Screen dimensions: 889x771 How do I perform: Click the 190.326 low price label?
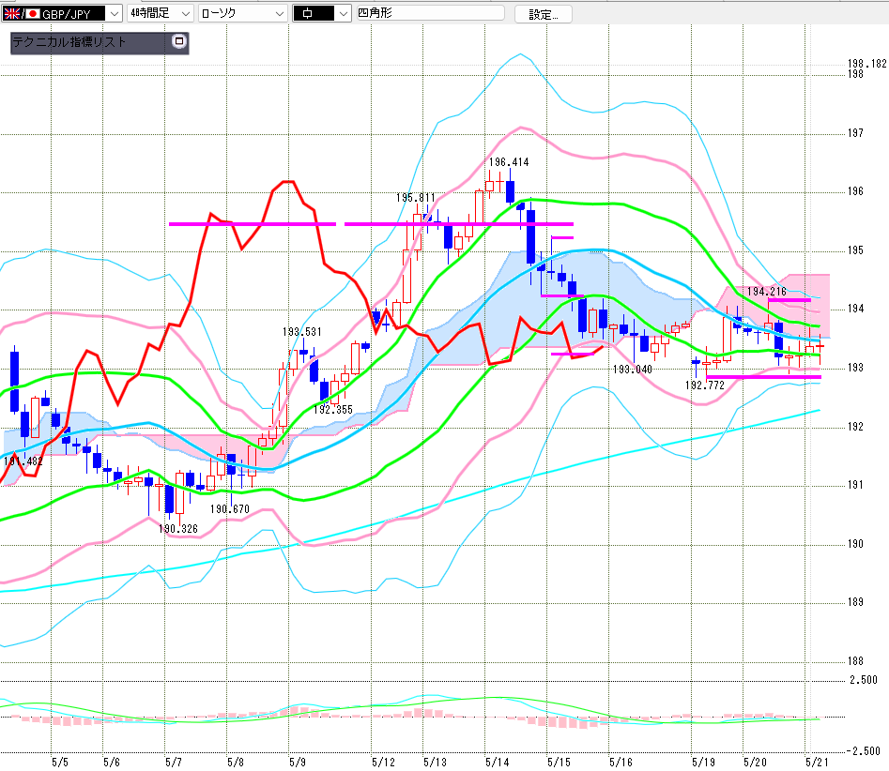(178, 529)
